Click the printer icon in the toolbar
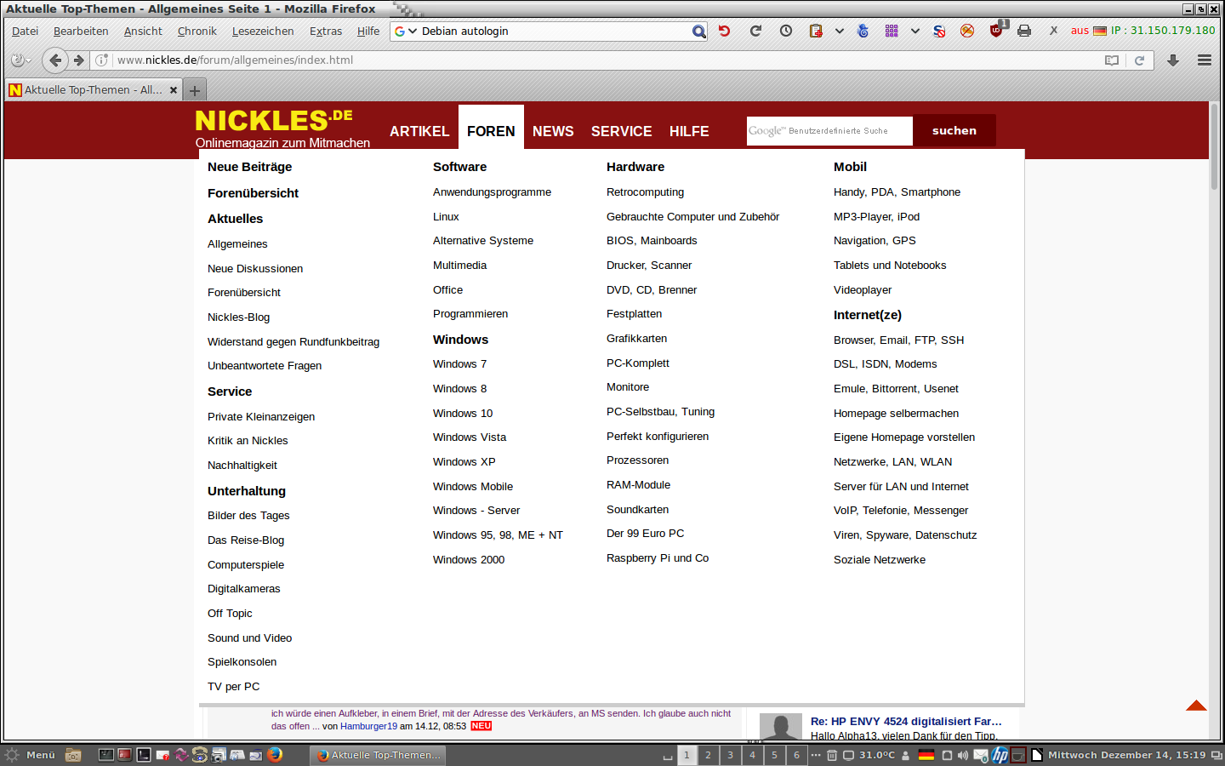Image resolution: width=1225 pixels, height=766 pixels. (1024, 31)
